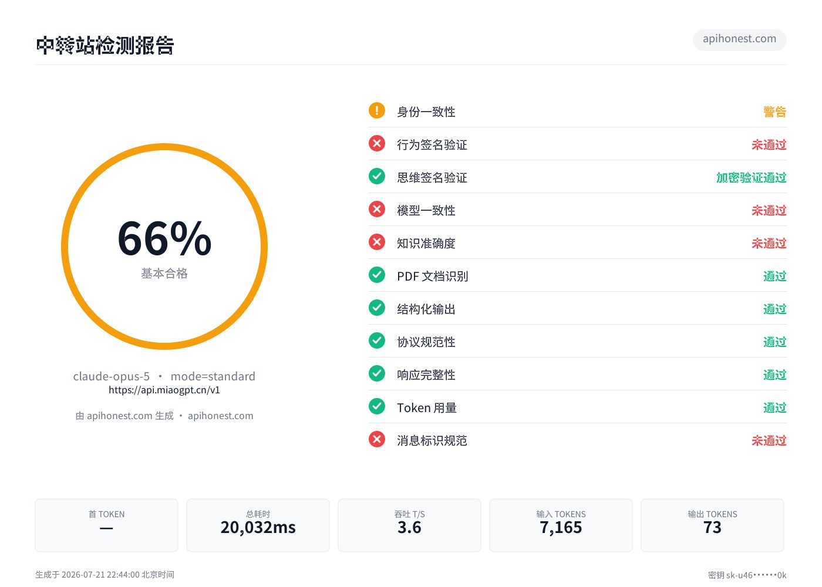This screenshot has width=822, height=587.
Task: Open the https://api.miaogpt.cn/v1 URL
Action: (x=164, y=390)
